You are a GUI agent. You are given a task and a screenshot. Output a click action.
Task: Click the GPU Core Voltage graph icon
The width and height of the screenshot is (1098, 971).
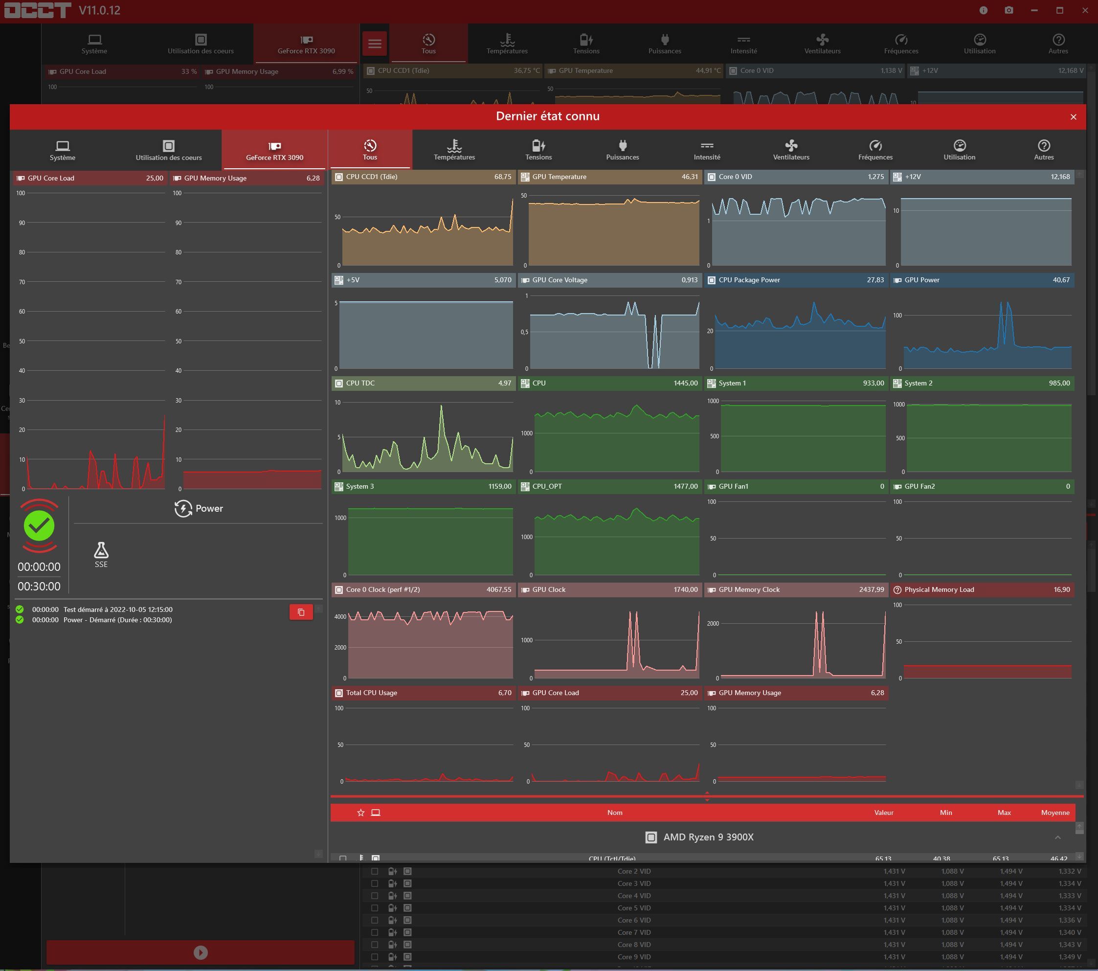(x=525, y=280)
